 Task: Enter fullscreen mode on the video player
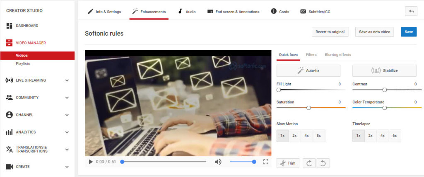point(266,162)
